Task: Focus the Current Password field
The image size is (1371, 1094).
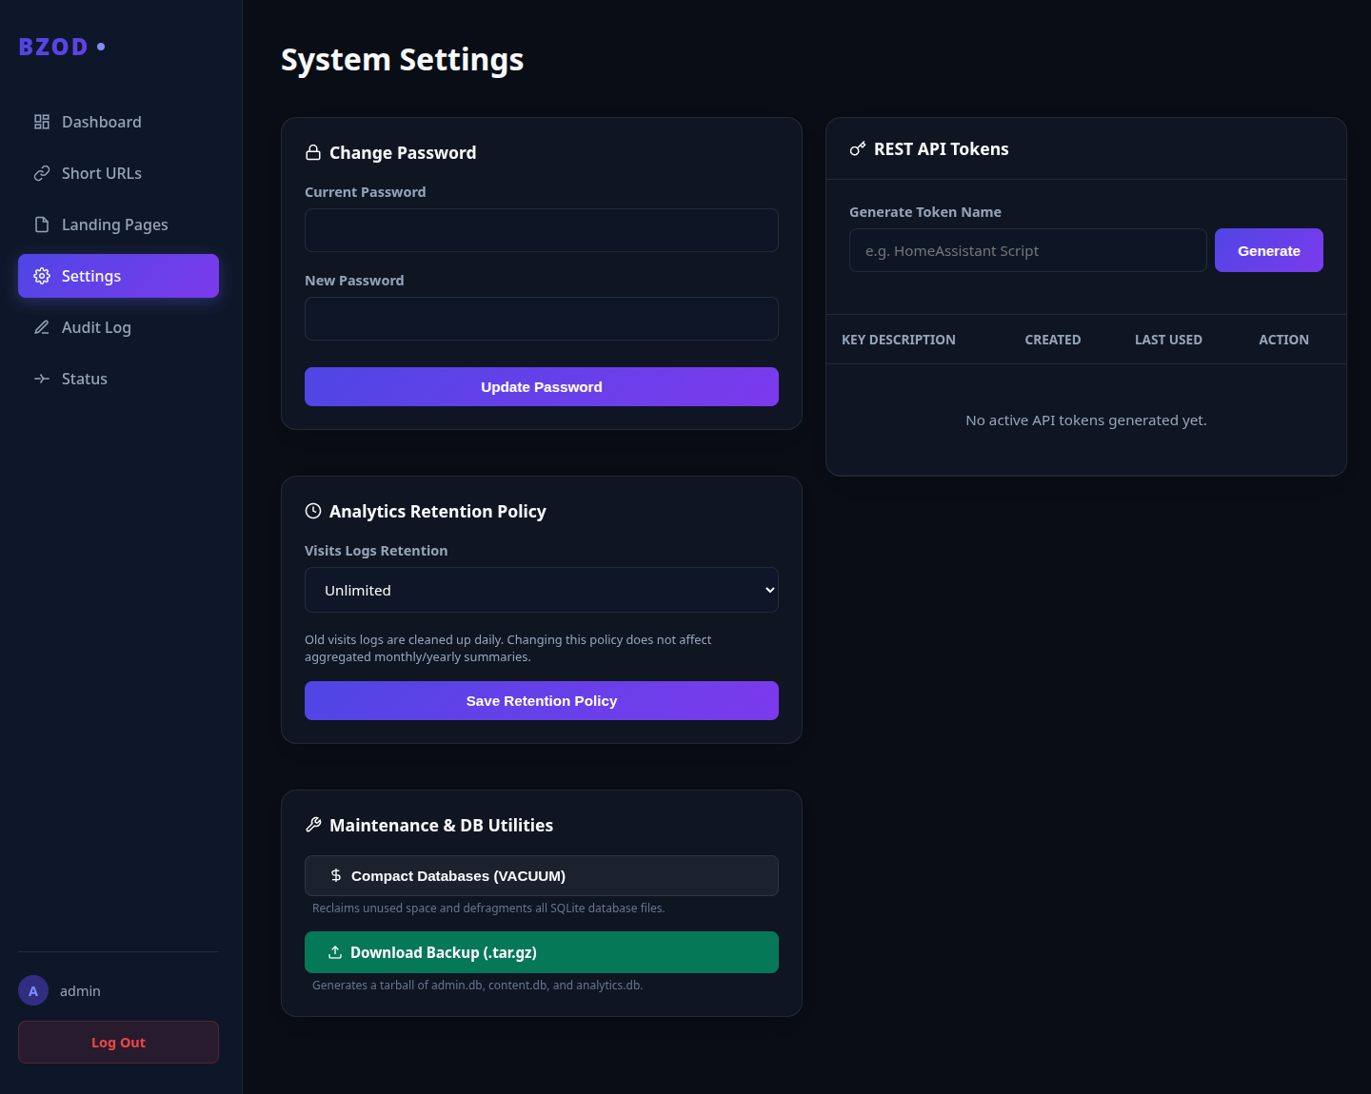Action: coord(542,230)
